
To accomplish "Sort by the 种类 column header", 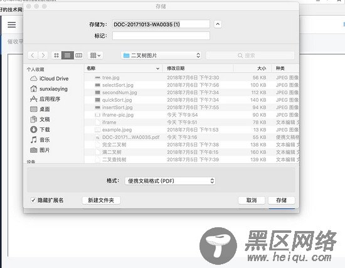I will pos(285,68).
